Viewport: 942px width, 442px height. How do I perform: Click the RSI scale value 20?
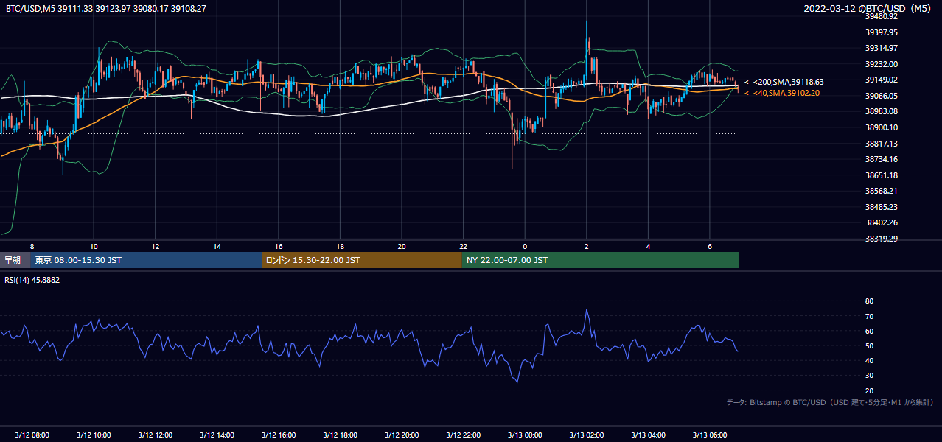coord(869,390)
